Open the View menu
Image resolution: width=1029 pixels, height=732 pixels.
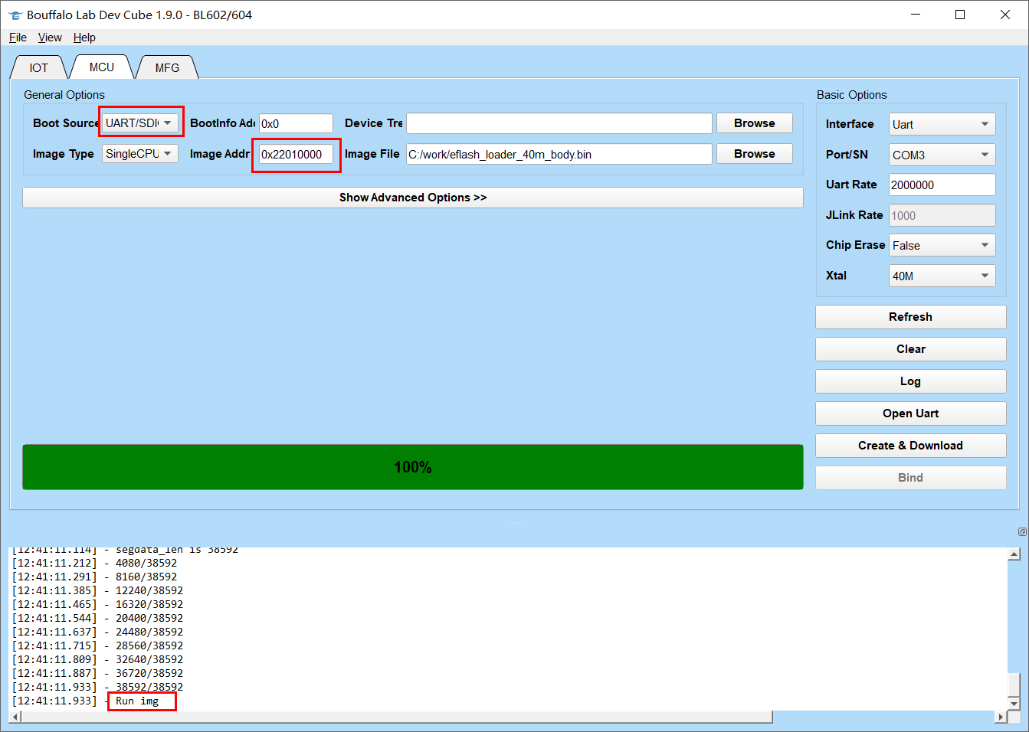click(x=50, y=38)
